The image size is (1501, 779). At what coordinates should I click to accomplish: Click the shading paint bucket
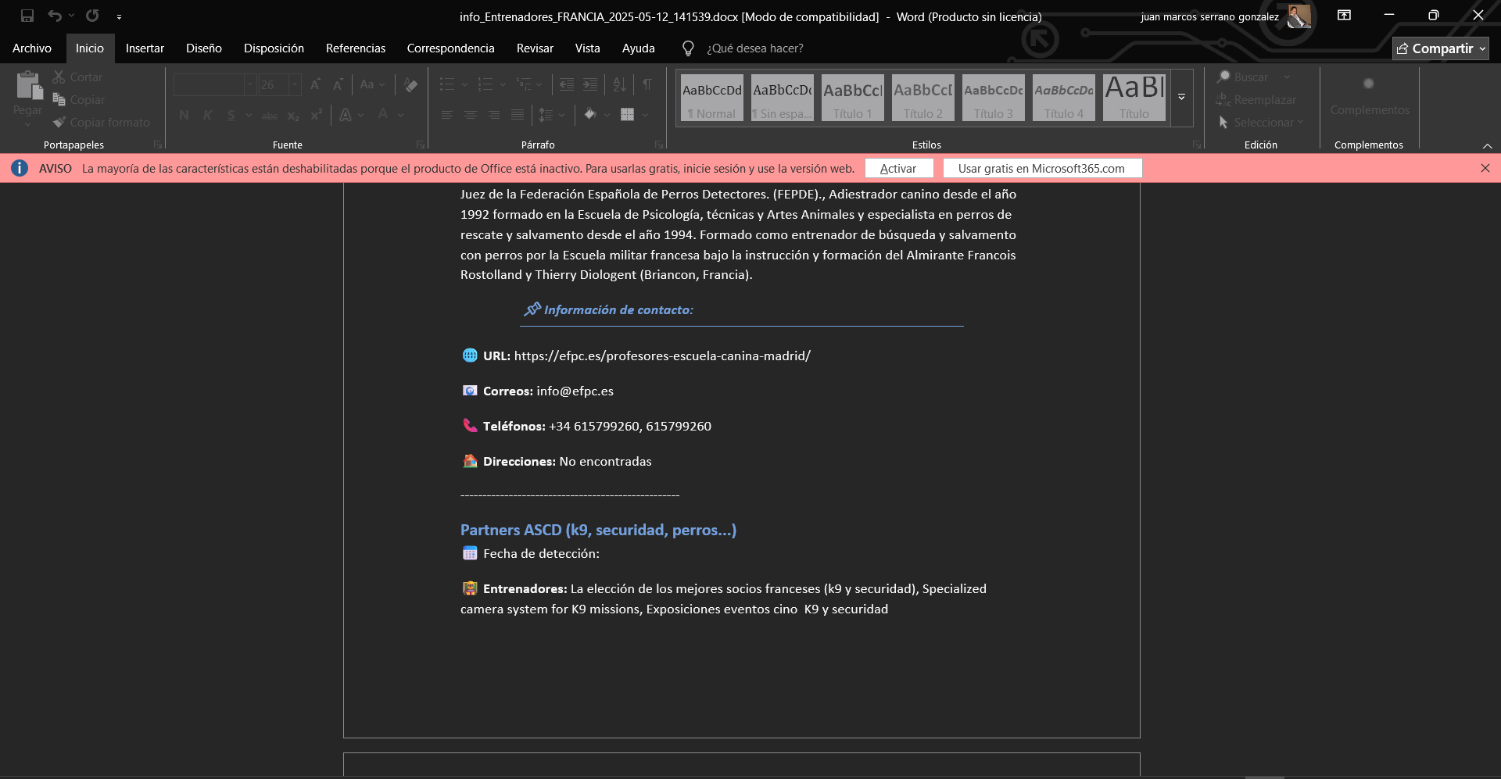[590, 115]
